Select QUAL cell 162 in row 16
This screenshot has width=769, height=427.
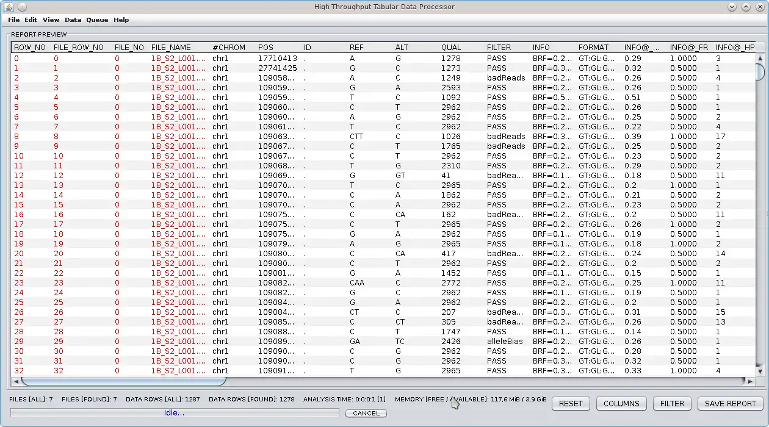(461, 215)
